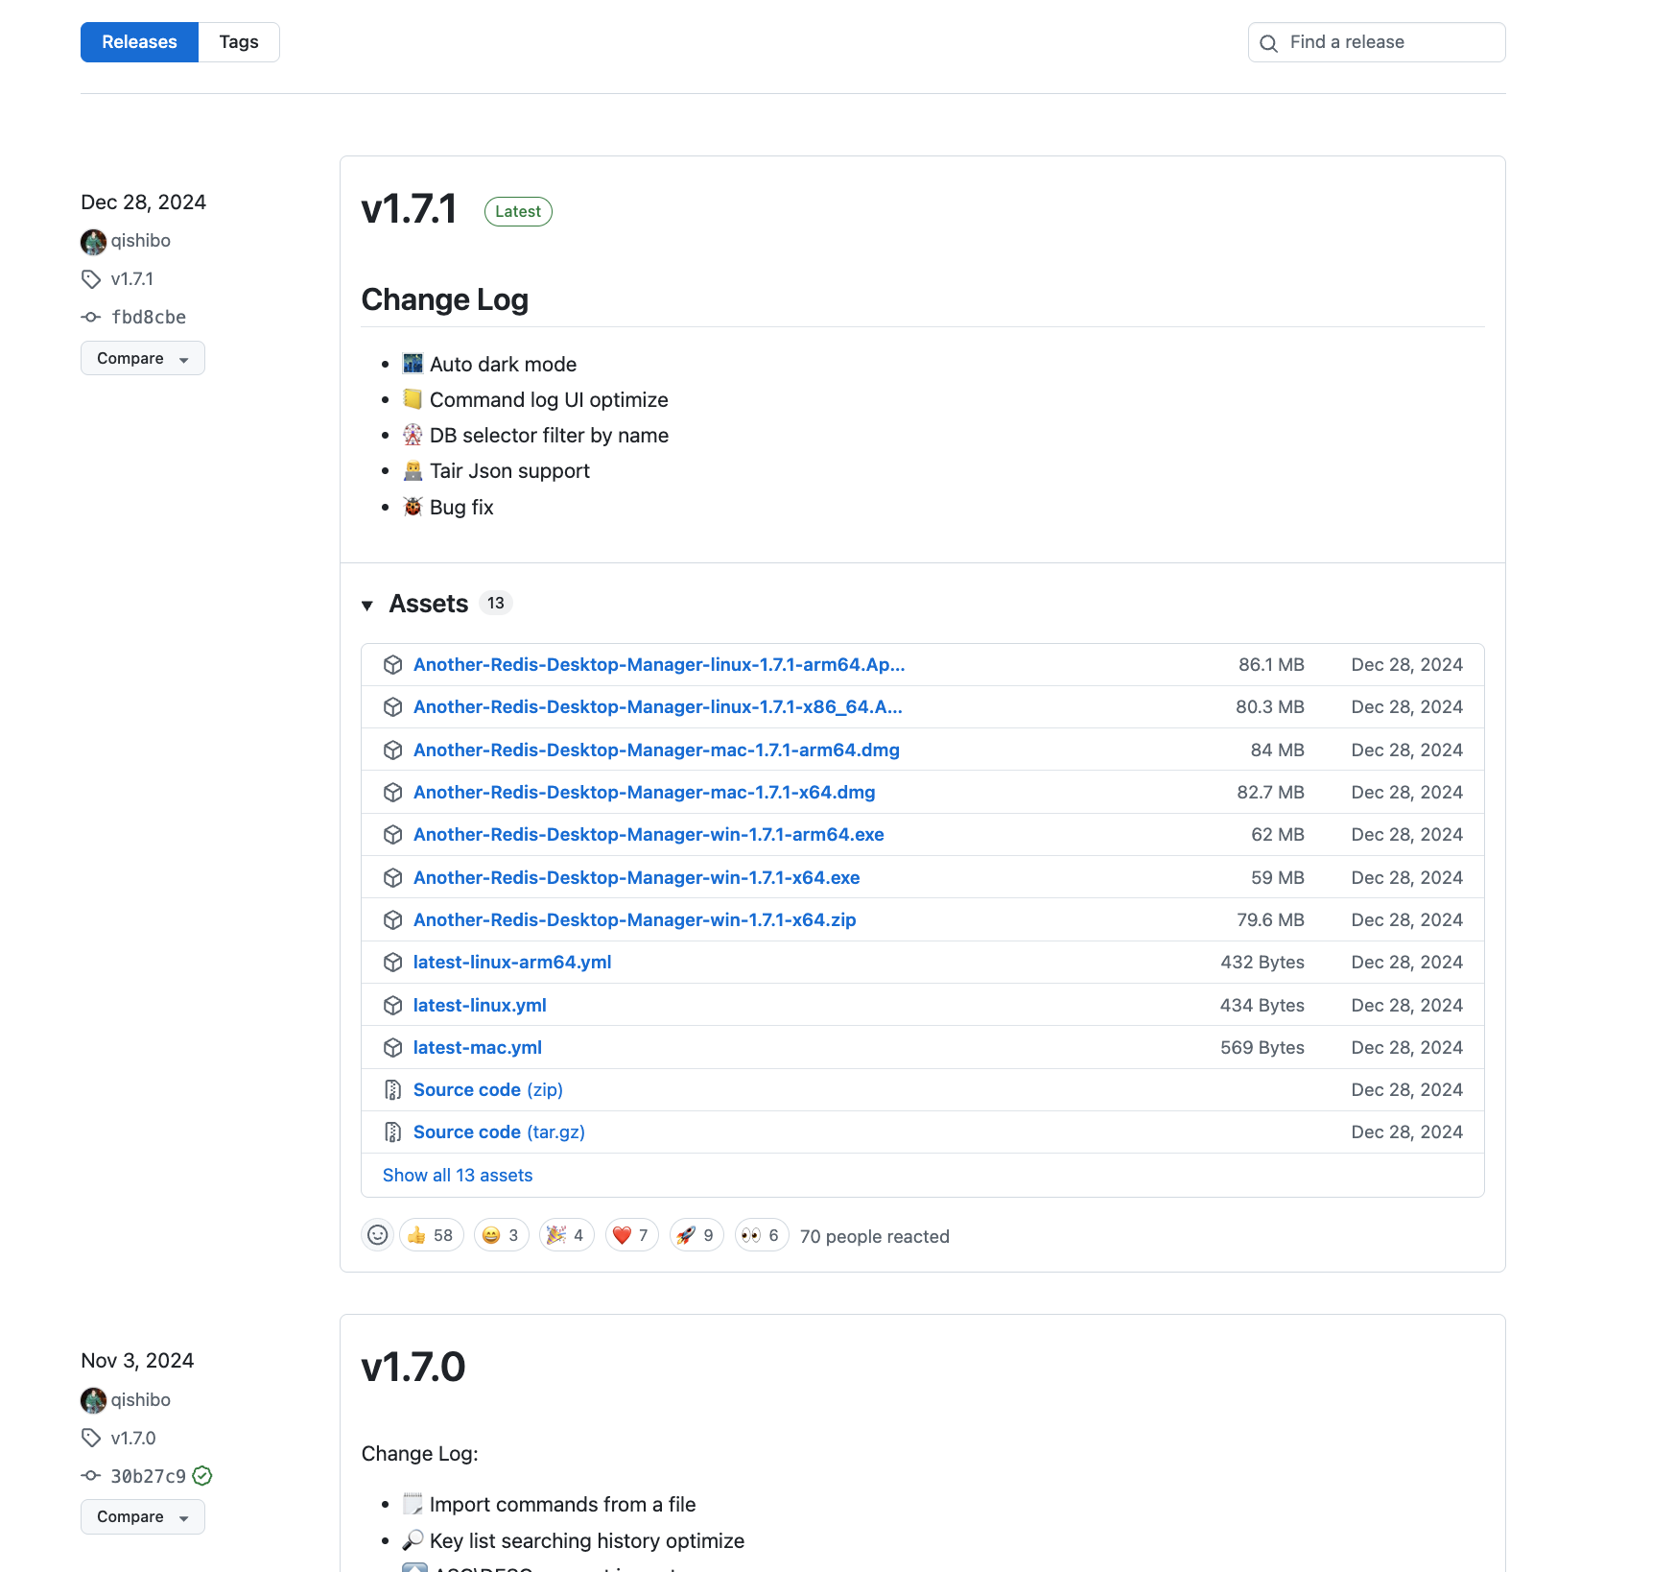Click zip file icon for Source code (zip)
The image size is (1675, 1572).
[x=392, y=1090]
